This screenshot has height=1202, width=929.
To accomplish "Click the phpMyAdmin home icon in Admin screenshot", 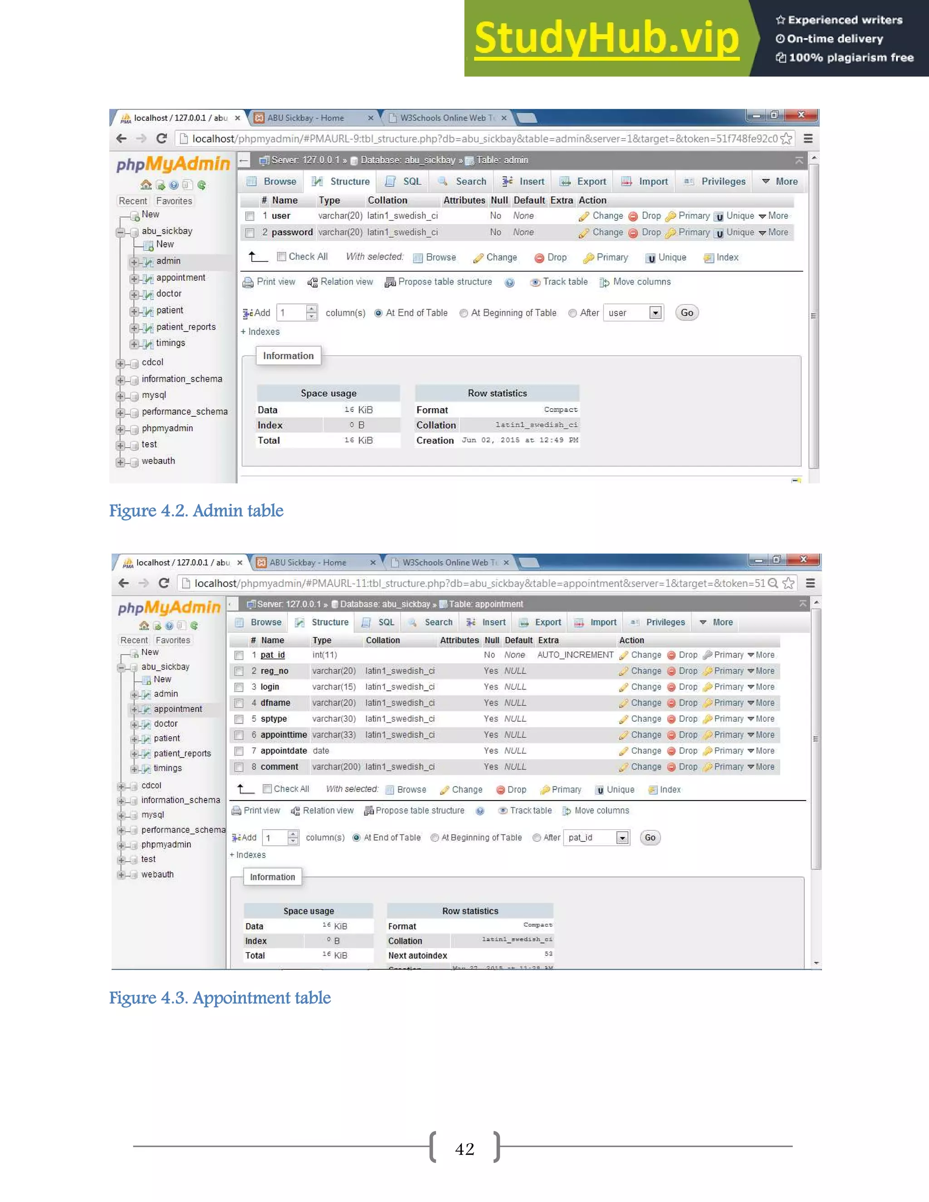I will pos(146,185).
